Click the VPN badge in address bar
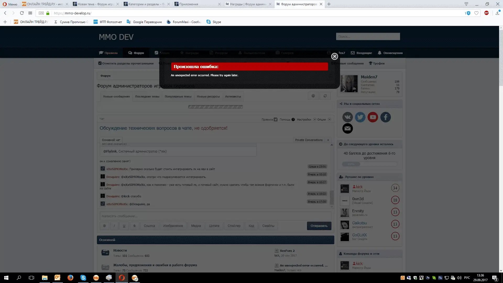Viewport: 503px width, 283px height. 41,13
